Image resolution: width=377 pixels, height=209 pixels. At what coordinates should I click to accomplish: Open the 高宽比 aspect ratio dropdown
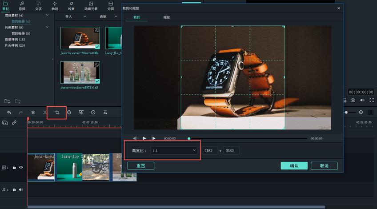pos(173,151)
